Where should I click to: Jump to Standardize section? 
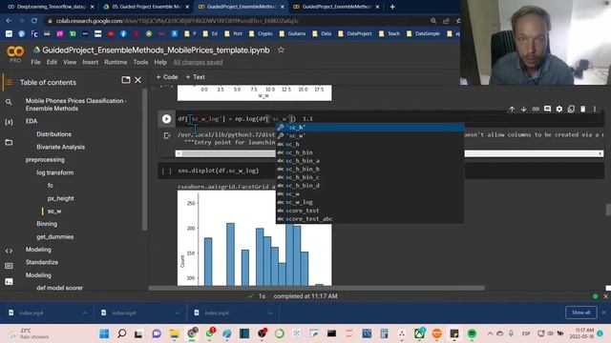coord(42,263)
